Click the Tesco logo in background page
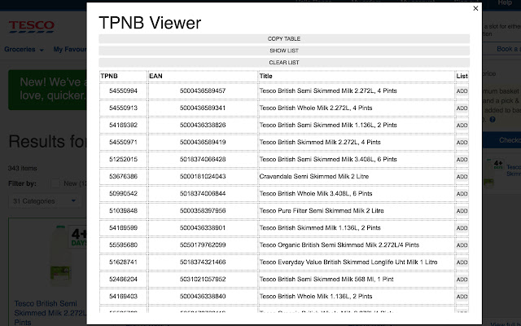Viewport: 521px width, 326px height. click(x=32, y=27)
